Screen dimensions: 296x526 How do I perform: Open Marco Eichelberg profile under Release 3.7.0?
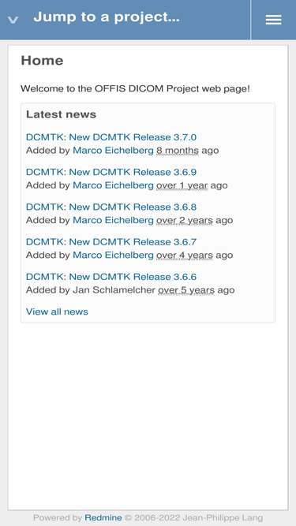tap(113, 151)
